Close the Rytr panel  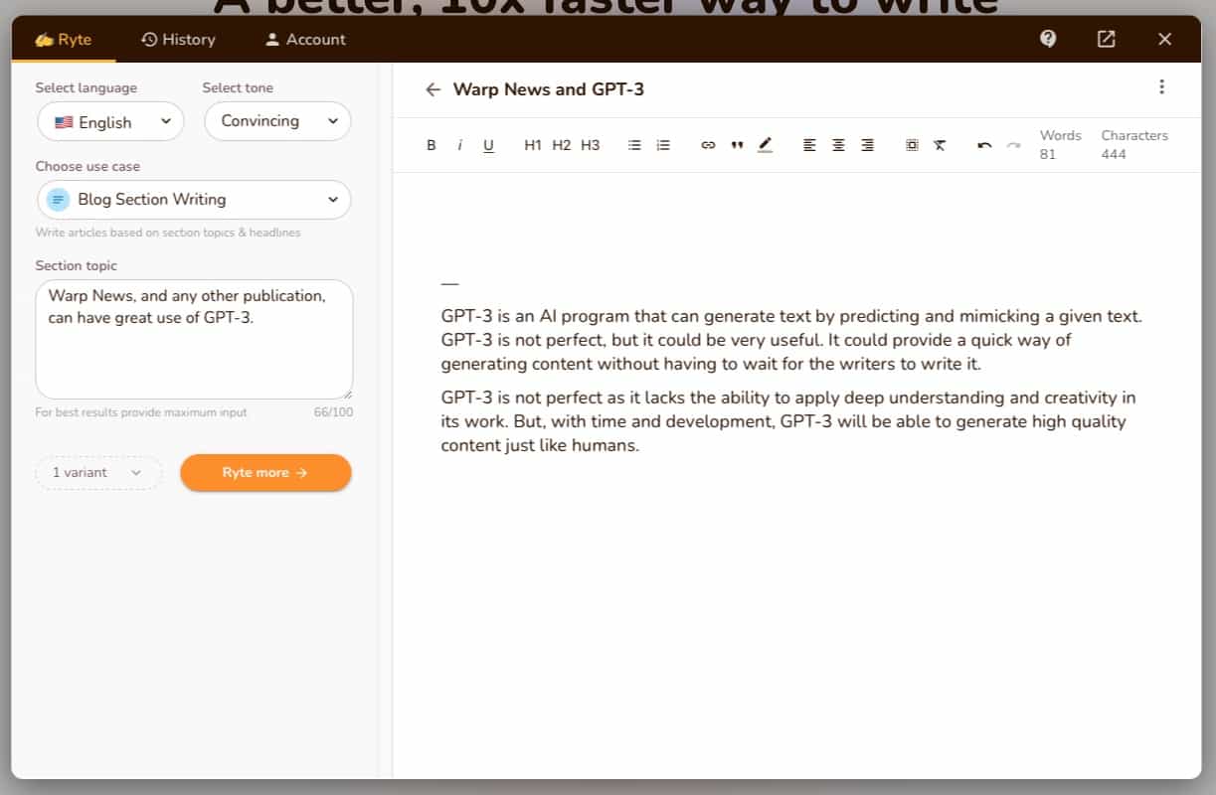click(x=1164, y=39)
